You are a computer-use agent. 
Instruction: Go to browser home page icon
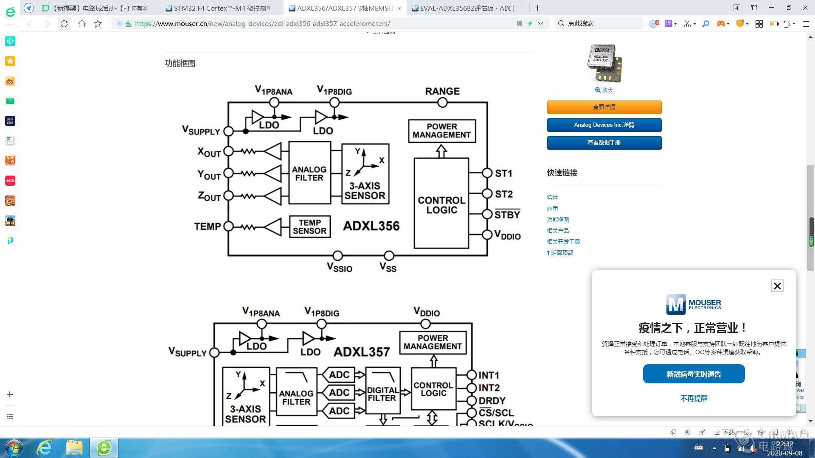pos(81,24)
